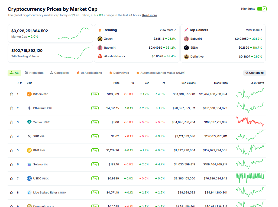This screenshot has width=278, height=207.
Task: Click the Tether USDT coin logo
Action: click(29, 122)
